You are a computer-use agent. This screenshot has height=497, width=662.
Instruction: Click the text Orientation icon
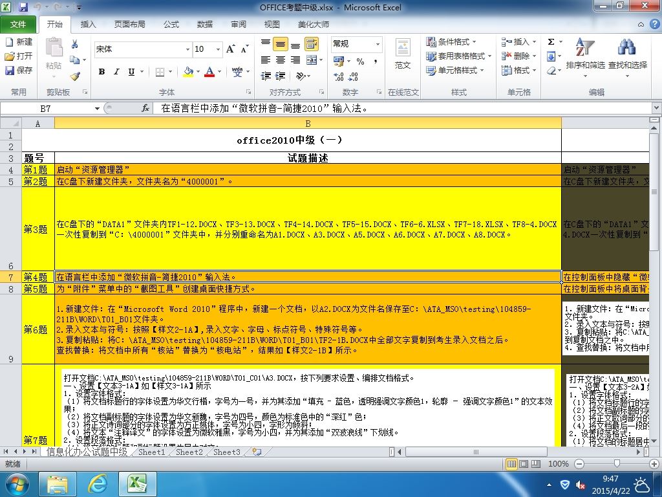[x=301, y=76]
